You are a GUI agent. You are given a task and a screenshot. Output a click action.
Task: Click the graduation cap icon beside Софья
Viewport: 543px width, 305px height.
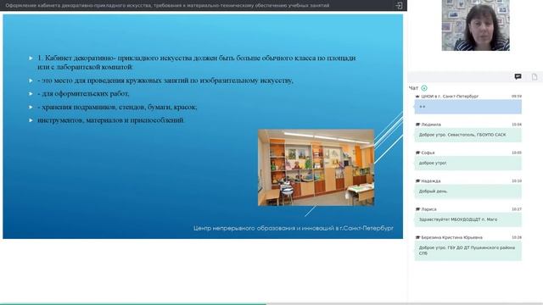pyautogui.click(x=417, y=152)
